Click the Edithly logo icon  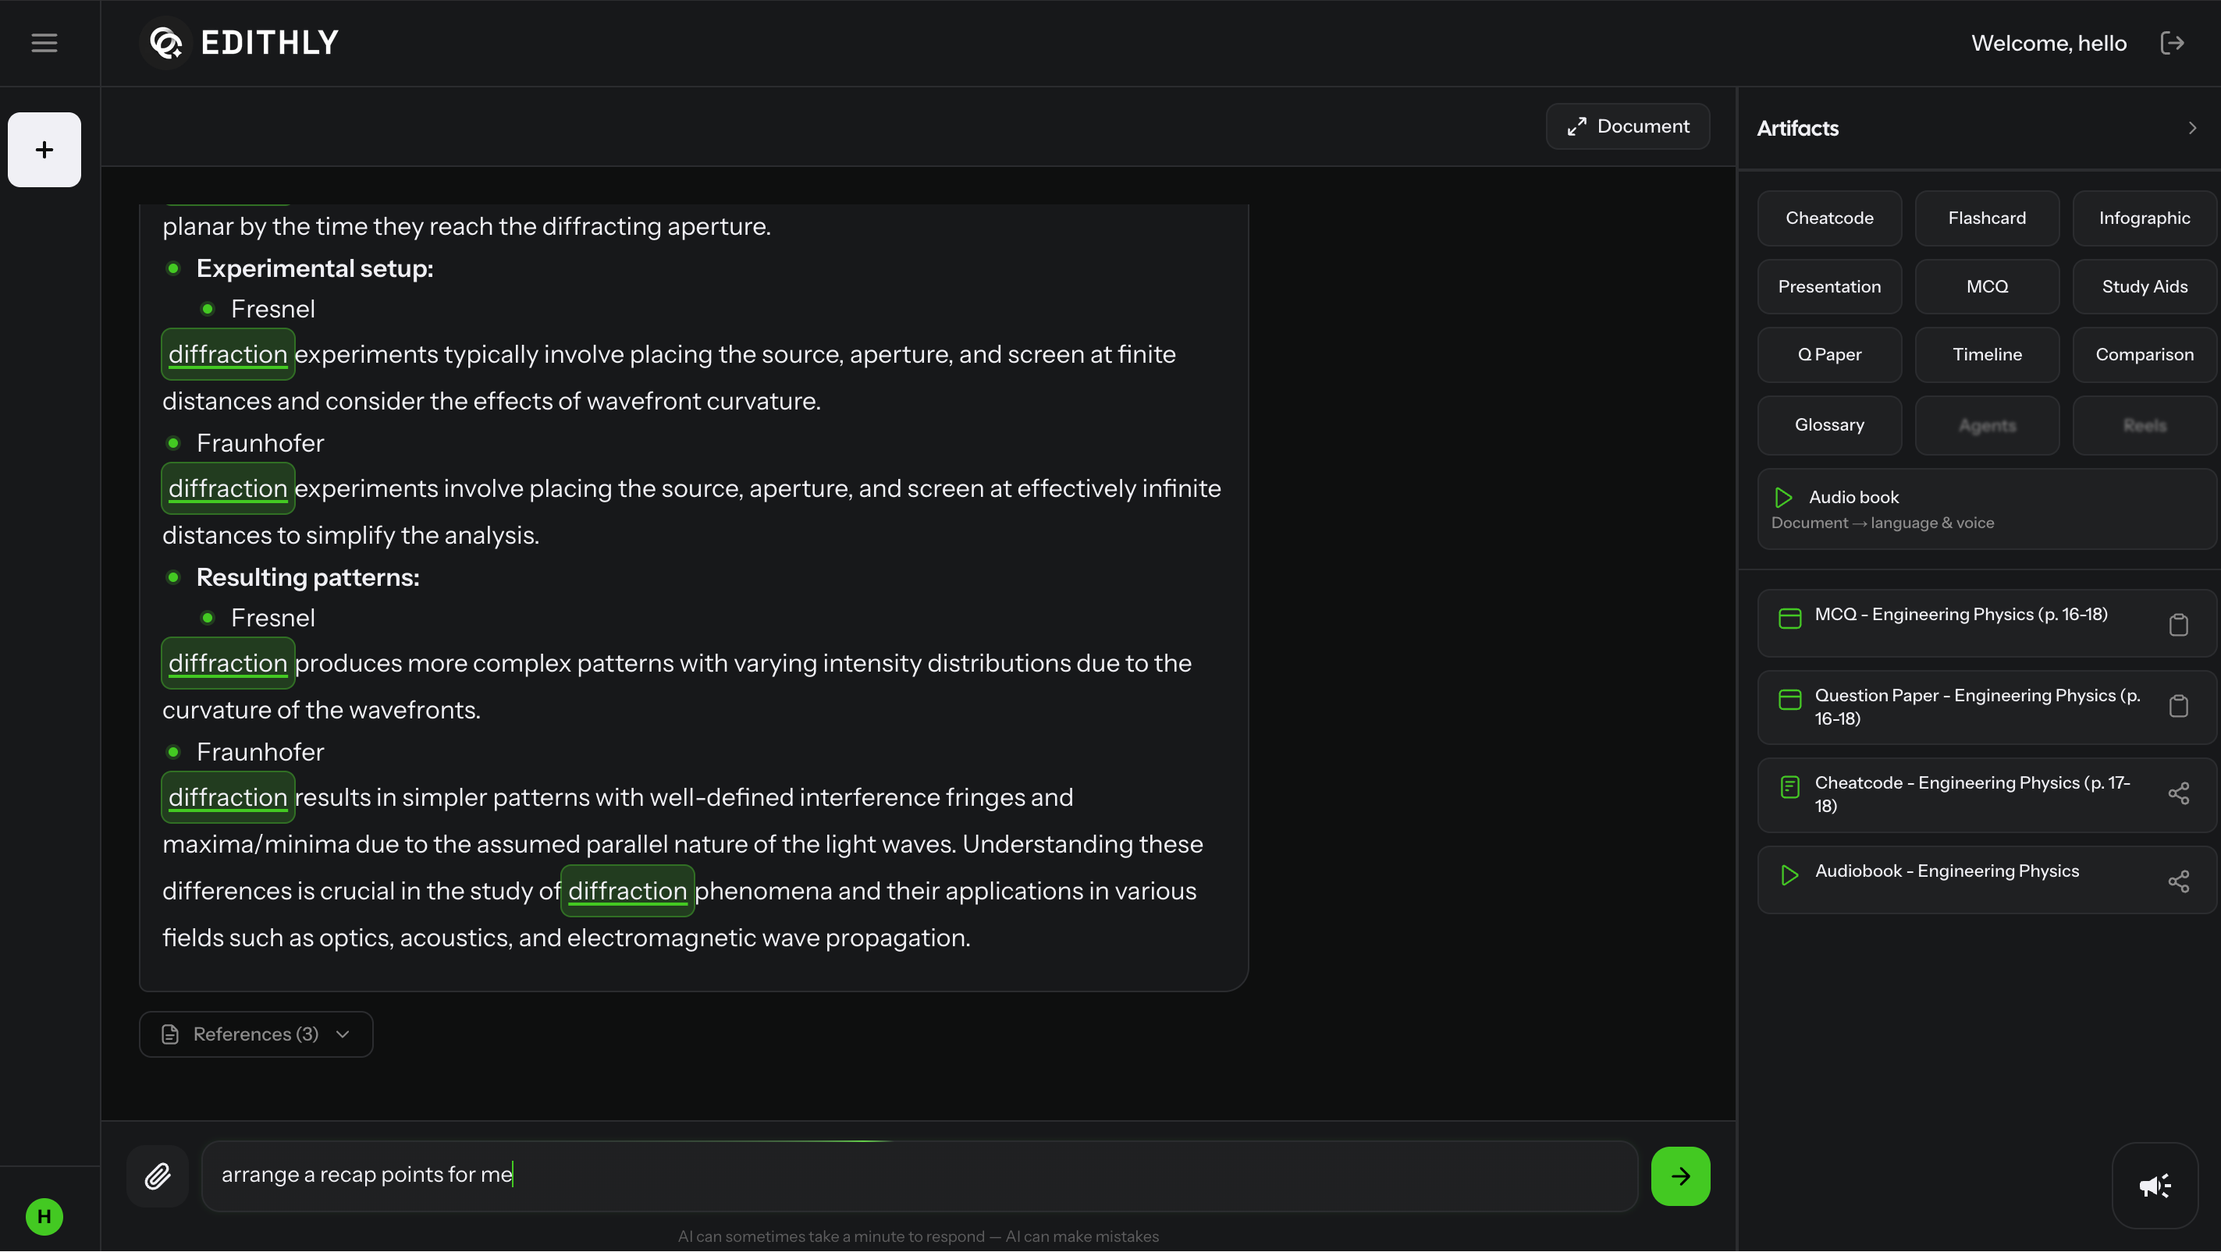coord(165,42)
